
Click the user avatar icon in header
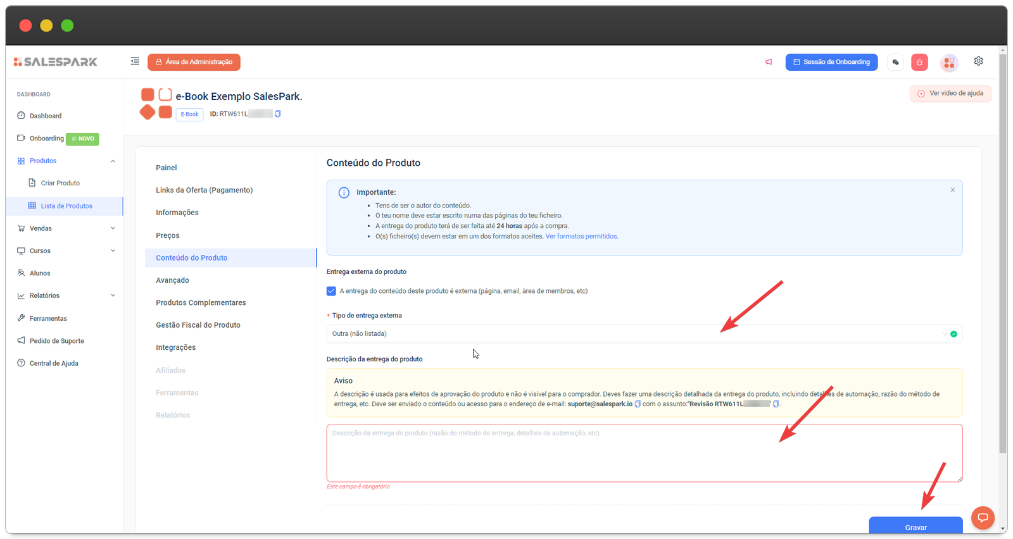tap(948, 62)
